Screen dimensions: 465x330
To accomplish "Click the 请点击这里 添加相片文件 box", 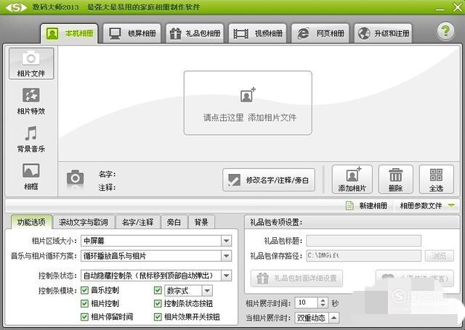I will pyautogui.click(x=248, y=103).
